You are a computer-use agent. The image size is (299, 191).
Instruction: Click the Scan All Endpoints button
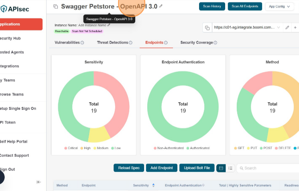click(245, 6)
